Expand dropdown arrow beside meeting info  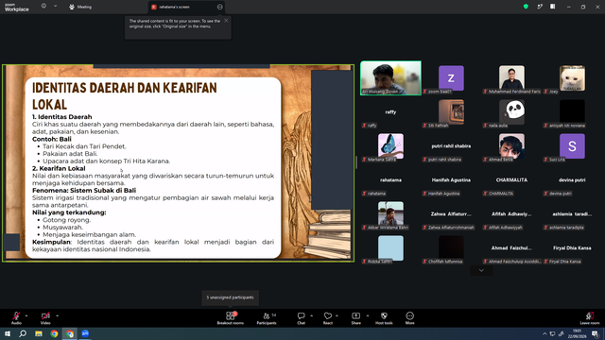click(55, 7)
